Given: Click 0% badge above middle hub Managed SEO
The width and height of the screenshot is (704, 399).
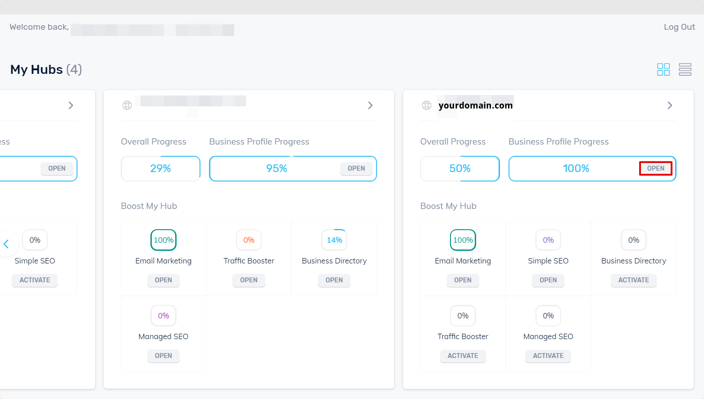Looking at the screenshot, I should pyautogui.click(x=164, y=316).
